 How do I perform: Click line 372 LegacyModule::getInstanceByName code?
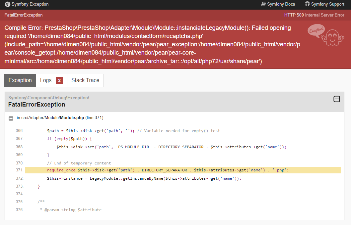click(144, 178)
